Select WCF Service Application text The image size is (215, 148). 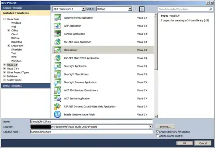tap(77, 98)
